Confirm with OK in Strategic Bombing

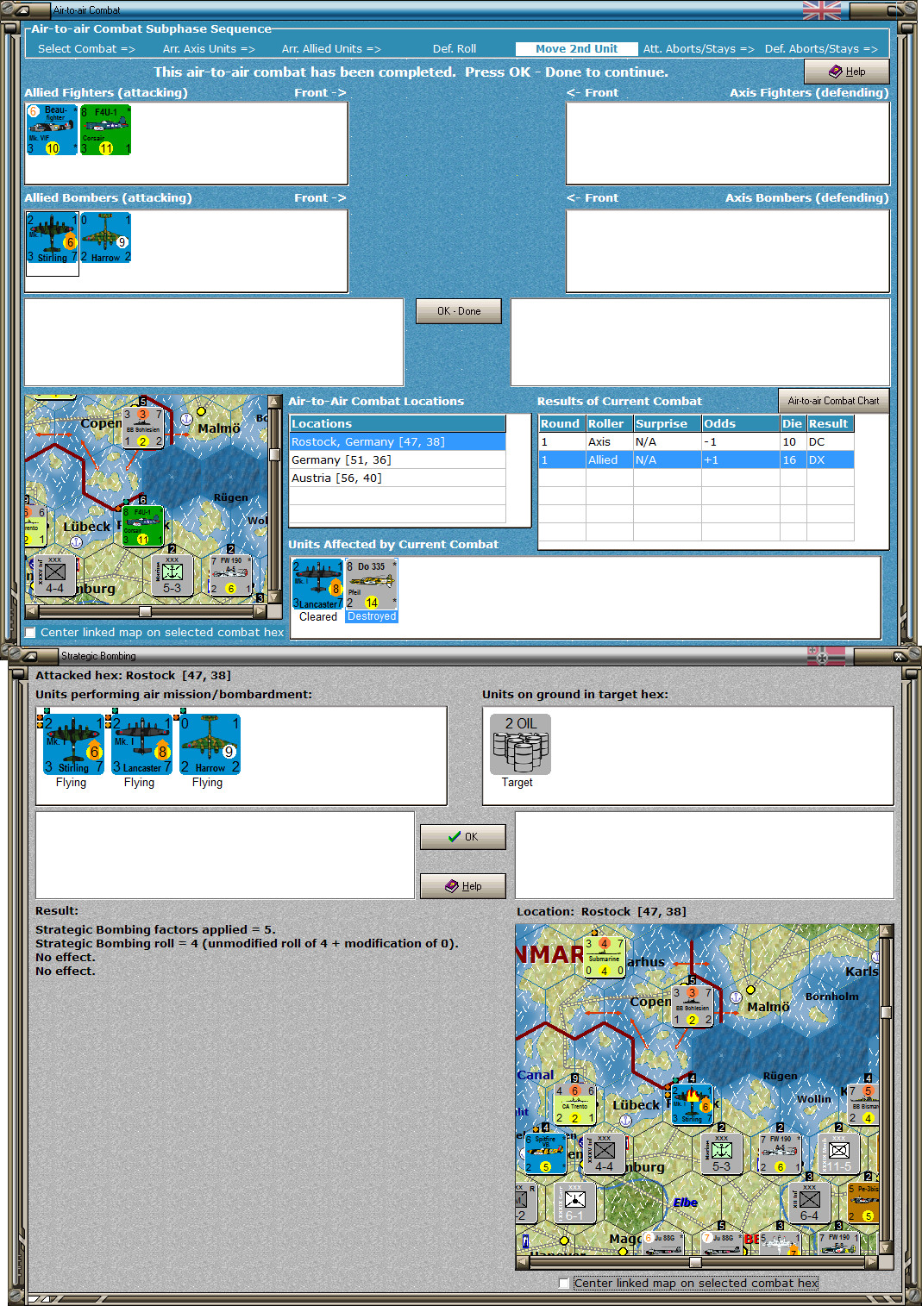point(463,837)
